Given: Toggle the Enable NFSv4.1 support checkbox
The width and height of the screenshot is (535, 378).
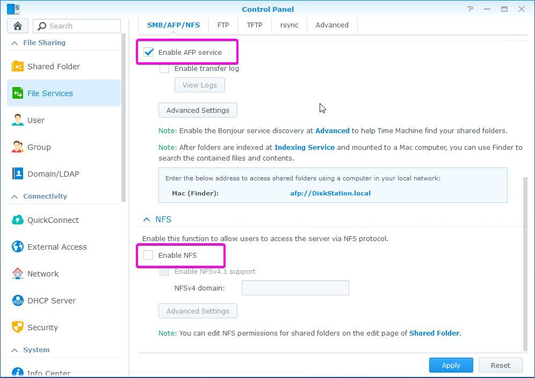Looking at the screenshot, I should pos(164,271).
